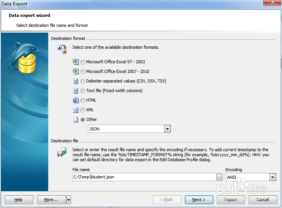Click the 'File name' label
This screenshot has width=282, height=208.
tap(81, 170)
